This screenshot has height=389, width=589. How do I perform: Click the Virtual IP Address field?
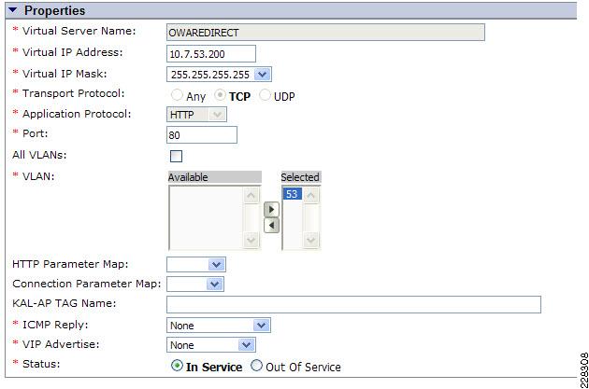pos(211,53)
